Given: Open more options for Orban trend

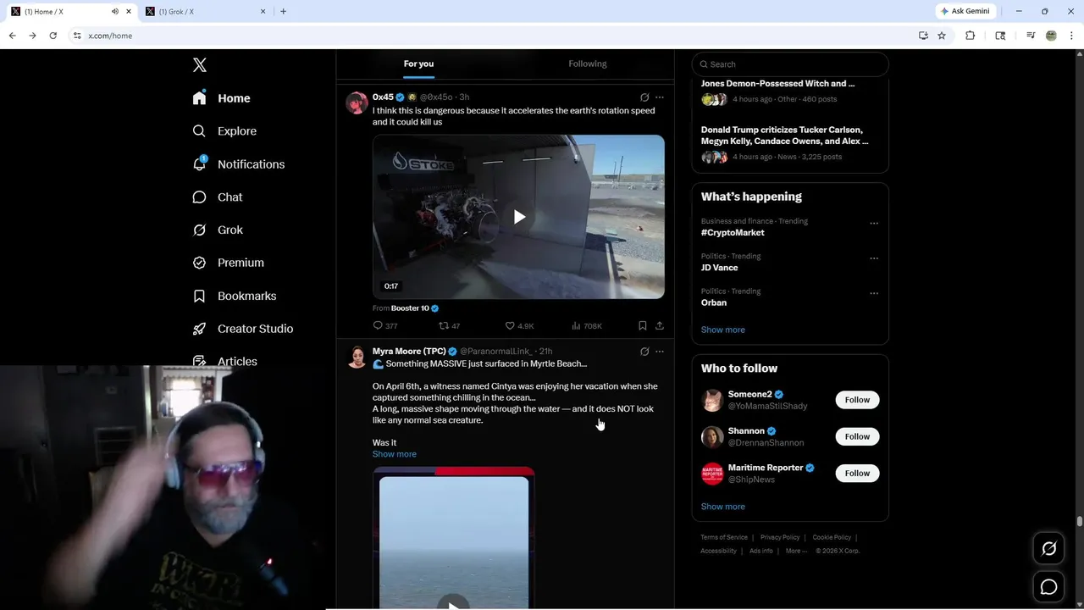Looking at the screenshot, I should [x=874, y=294].
